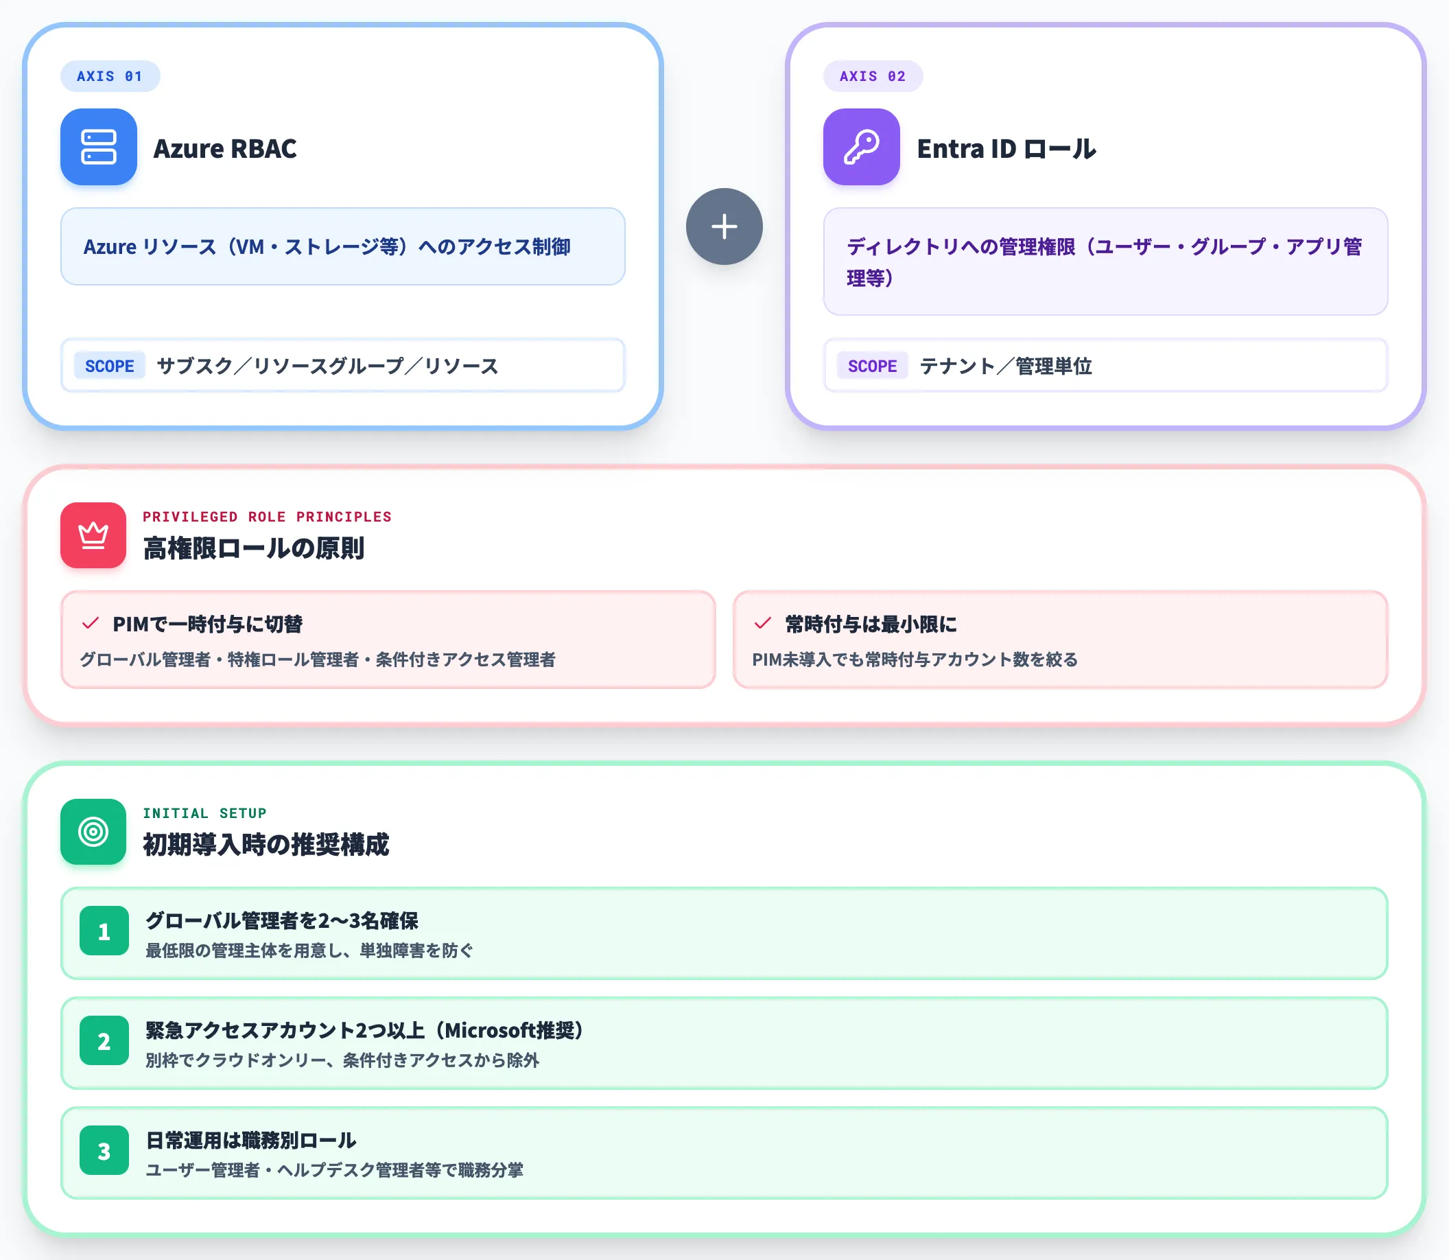Click ユーザー管理者・ヘルプデスク管理者等で職務分掌 text
The image size is (1449, 1260).
pos(334,1170)
